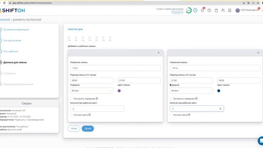Edit the shift name field 'Утро'
This screenshot has height=148, width=263.
point(115,68)
